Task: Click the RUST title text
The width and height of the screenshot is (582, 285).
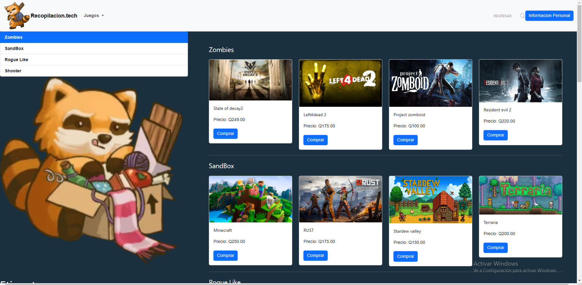Action: click(x=308, y=231)
